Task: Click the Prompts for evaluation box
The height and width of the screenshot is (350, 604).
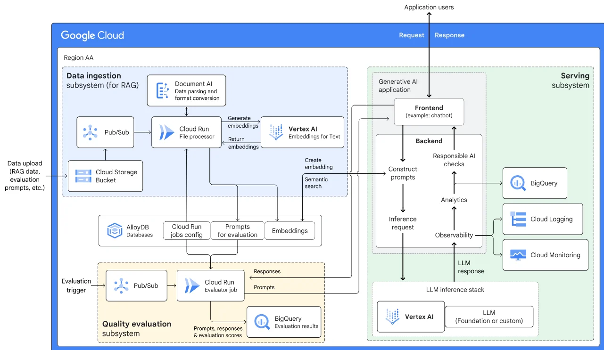Action: pyautogui.click(x=237, y=231)
